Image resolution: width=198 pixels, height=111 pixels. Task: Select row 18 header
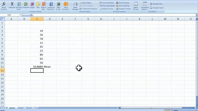[2, 91]
